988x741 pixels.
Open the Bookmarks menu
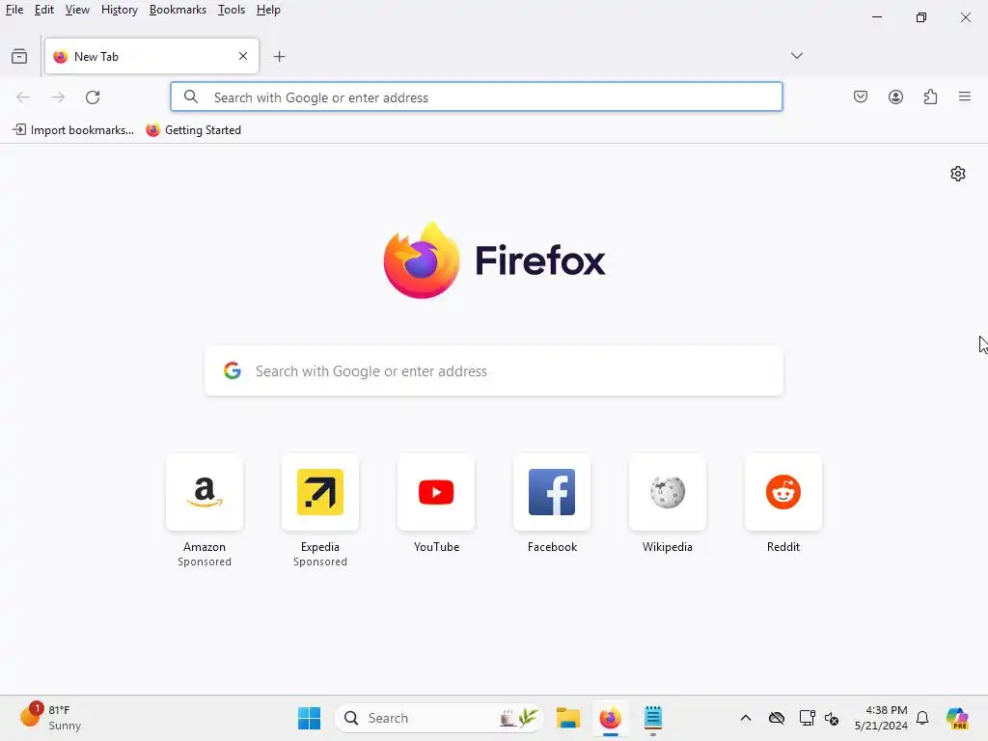click(x=178, y=10)
